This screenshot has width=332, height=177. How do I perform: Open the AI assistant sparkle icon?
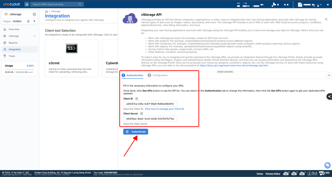click(329, 96)
